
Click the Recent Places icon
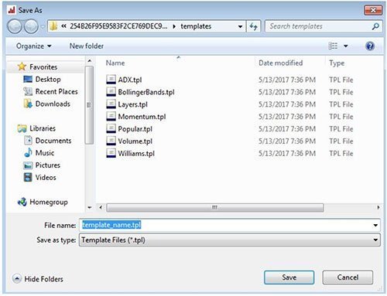pos(28,91)
